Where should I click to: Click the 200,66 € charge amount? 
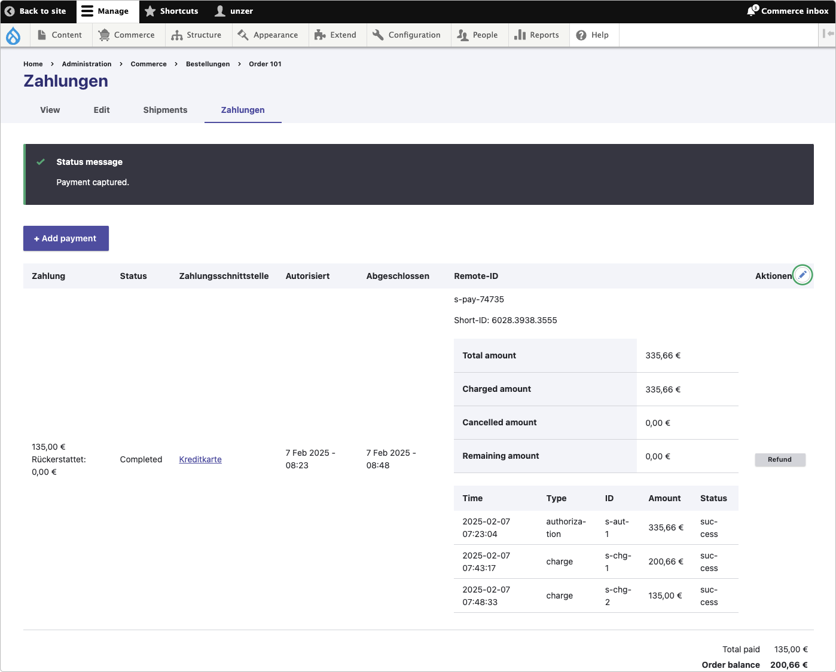click(666, 561)
